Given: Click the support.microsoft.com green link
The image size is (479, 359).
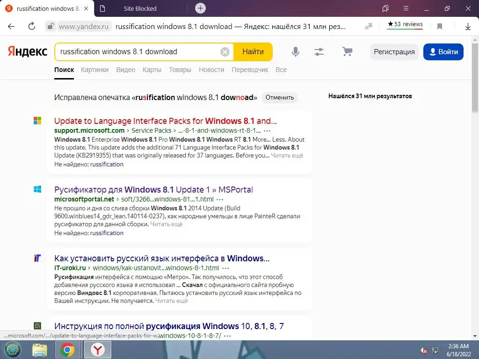Looking at the screenshot, I should (89, 131).
